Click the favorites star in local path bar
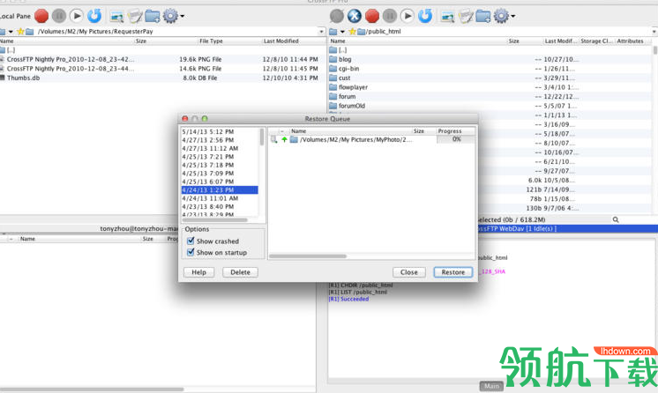This screenshot has width=658, height=393. (x=19, y=32)
